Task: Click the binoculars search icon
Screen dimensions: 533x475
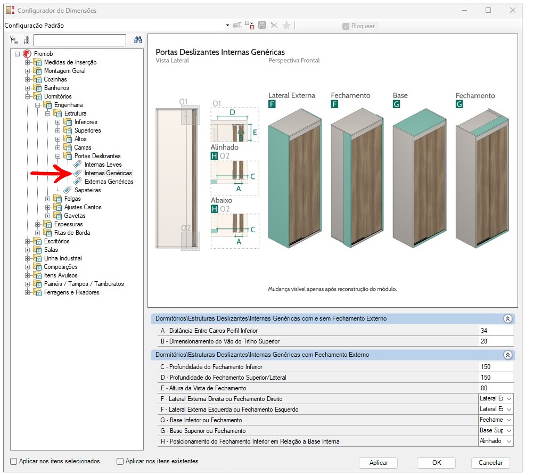Action: pyautogui.click(x=138, y=40)
